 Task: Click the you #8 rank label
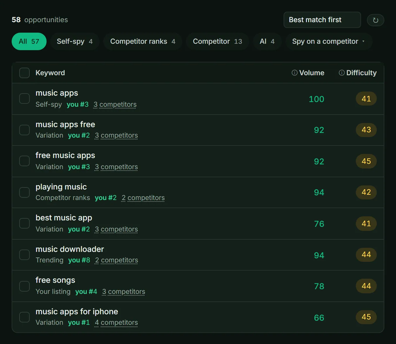(x=79, y=260)
